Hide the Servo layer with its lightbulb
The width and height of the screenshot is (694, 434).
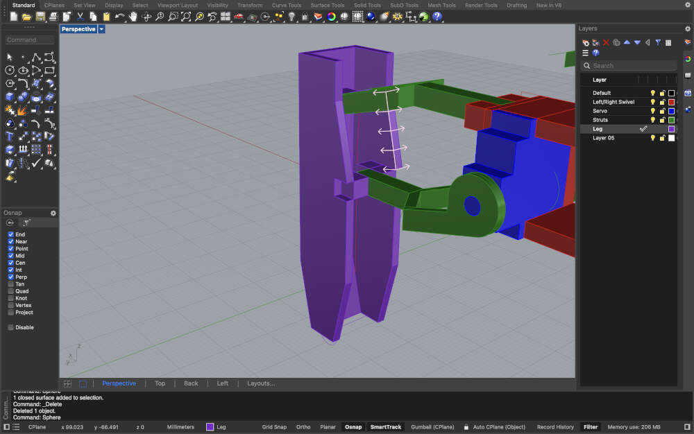point(652,111)
